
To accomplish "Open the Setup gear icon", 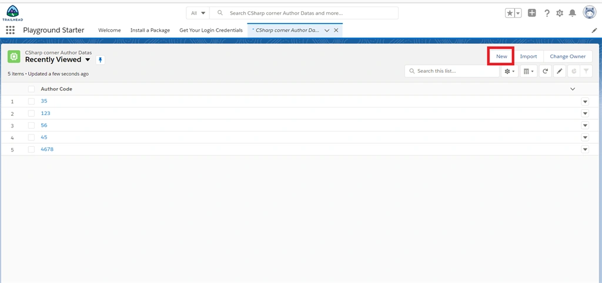I will (560, 13).
